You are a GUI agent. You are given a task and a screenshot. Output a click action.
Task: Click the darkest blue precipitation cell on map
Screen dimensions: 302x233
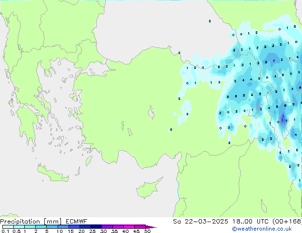pyautogui.click(x=282, y=119)
